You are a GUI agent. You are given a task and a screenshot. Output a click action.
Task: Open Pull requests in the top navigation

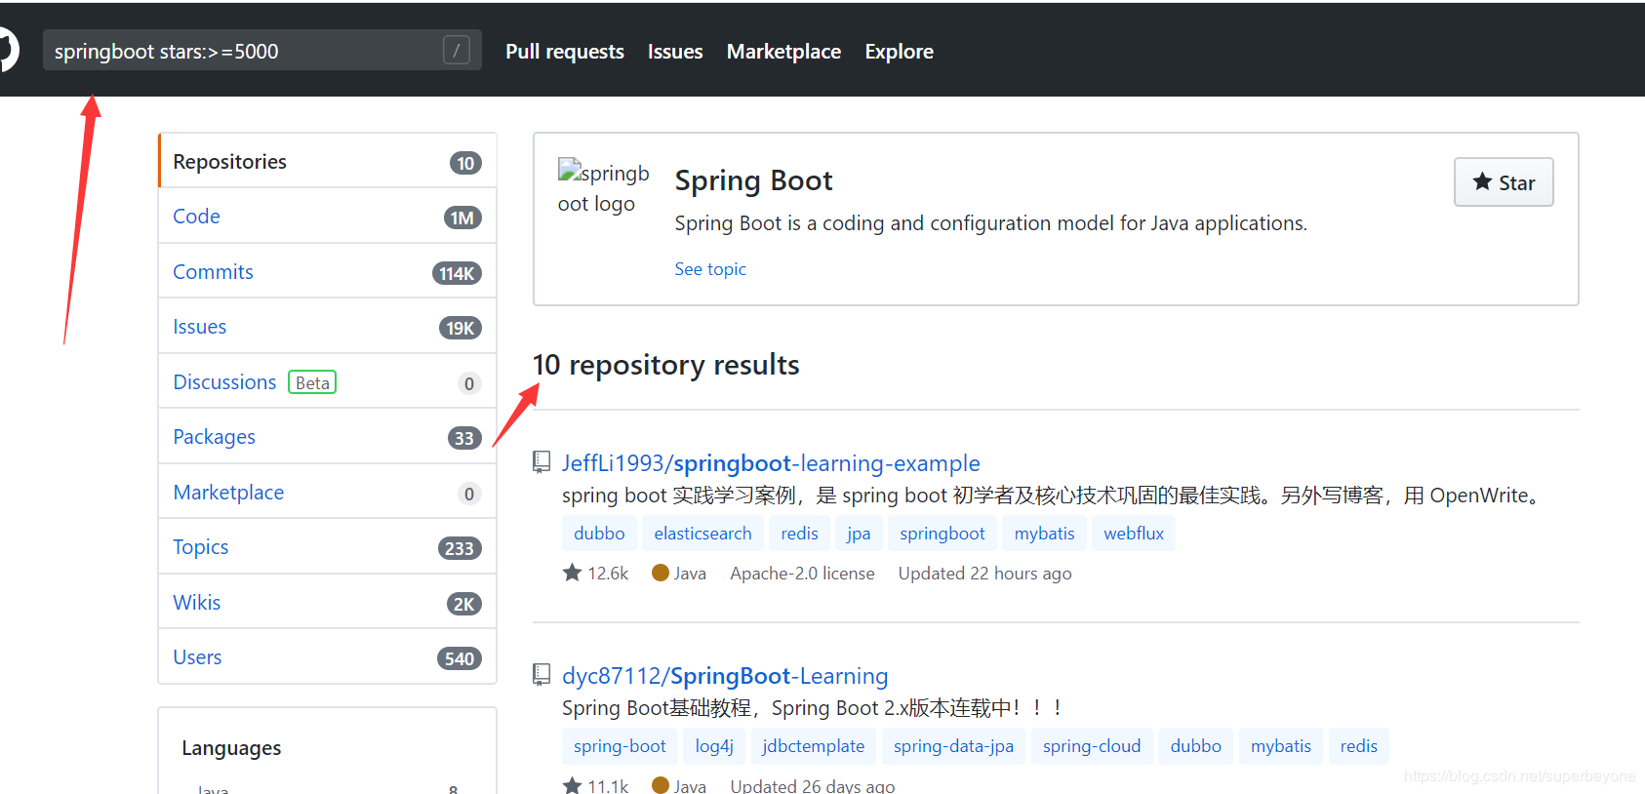click(x=565, y=52)
